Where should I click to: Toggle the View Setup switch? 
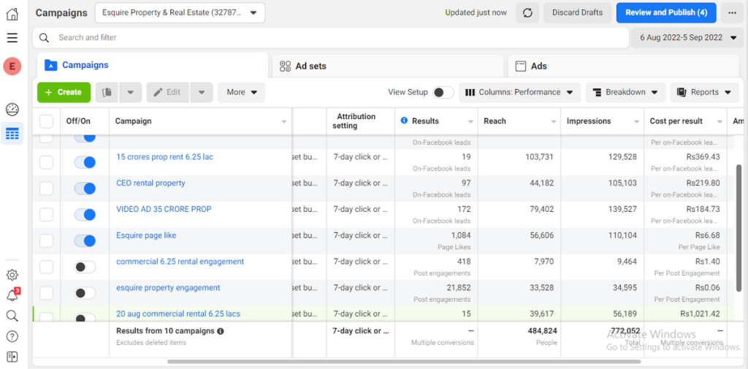point(442,92)
